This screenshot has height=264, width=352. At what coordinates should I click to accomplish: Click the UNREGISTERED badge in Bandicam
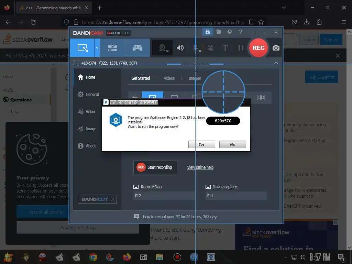118,33
